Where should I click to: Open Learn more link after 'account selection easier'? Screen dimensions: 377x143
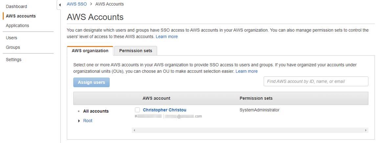tap(246, 71)
